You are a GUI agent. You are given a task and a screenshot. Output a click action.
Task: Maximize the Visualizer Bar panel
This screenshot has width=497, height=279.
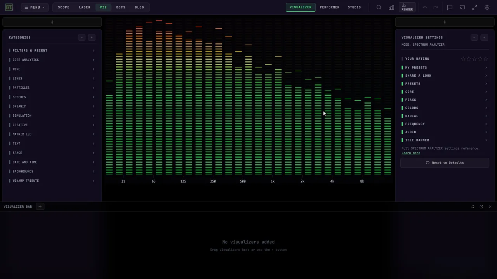click(x=473, y=207)
